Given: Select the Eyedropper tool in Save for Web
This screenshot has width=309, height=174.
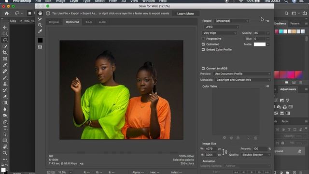Looking at the screenshot, I should [x=40, y=31].
